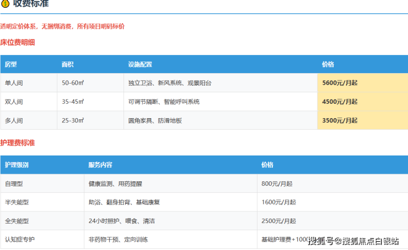Select the 双人间 room type row
This screenshot has height=250, width=408.
pyautogui.click(x=14, y=102)
